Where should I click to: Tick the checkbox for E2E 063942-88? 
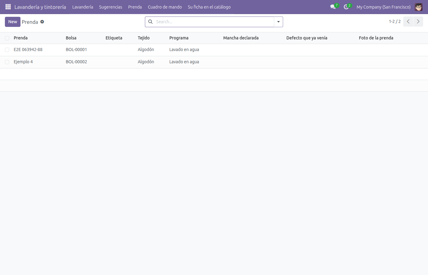coord(7,50)
